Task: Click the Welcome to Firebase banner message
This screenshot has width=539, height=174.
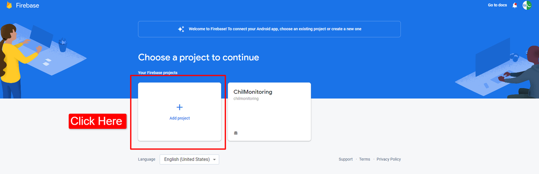Action: [x=275, y=29]
